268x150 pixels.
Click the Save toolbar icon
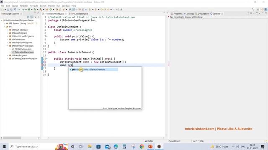pos(8,10)
